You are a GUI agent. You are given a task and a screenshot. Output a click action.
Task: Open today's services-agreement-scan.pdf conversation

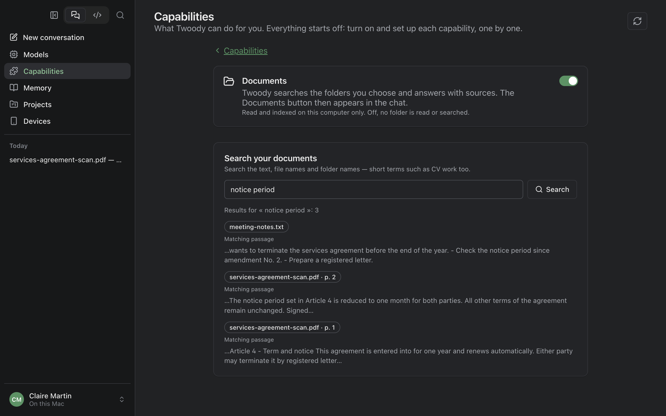66,160
